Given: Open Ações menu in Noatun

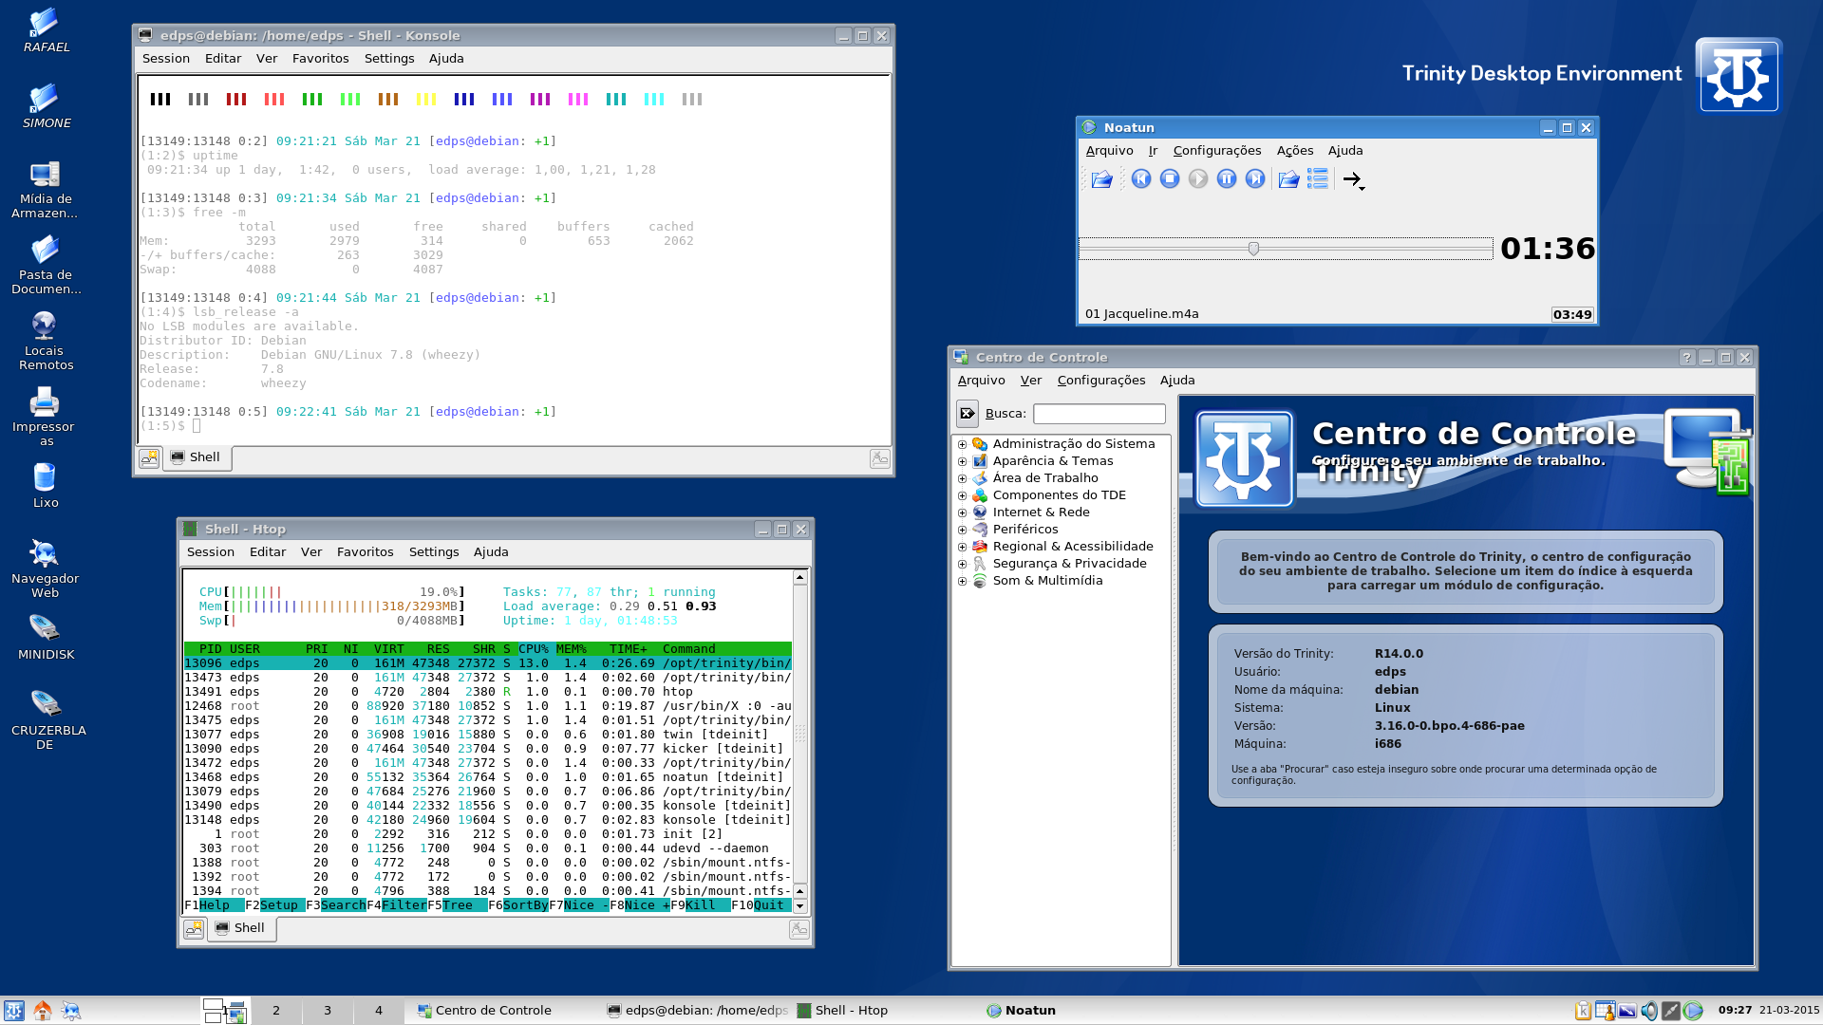Looking at the screenshot, I should (1295, 151).
